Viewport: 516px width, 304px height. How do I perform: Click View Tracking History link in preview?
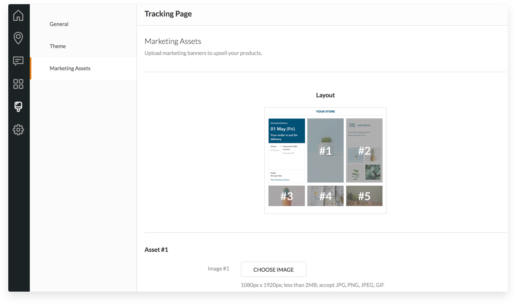pos(280,180)
